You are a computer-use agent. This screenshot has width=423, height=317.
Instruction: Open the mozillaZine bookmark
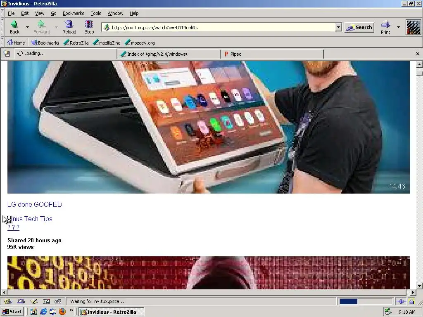(106, 43)
